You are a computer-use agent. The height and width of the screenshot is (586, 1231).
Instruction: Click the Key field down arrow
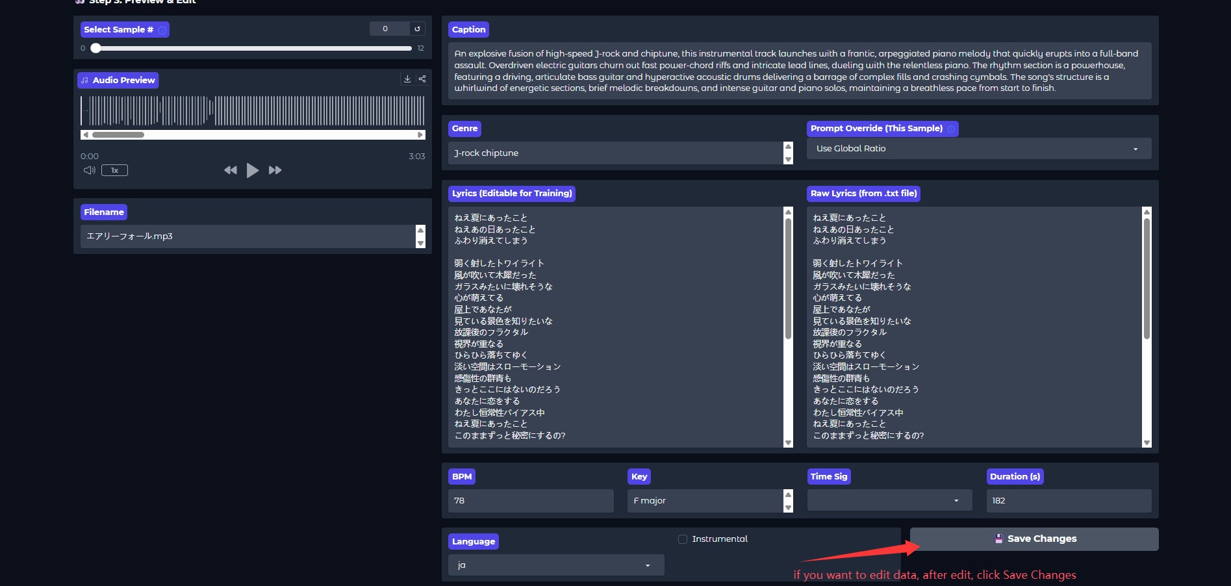[789, 507]
